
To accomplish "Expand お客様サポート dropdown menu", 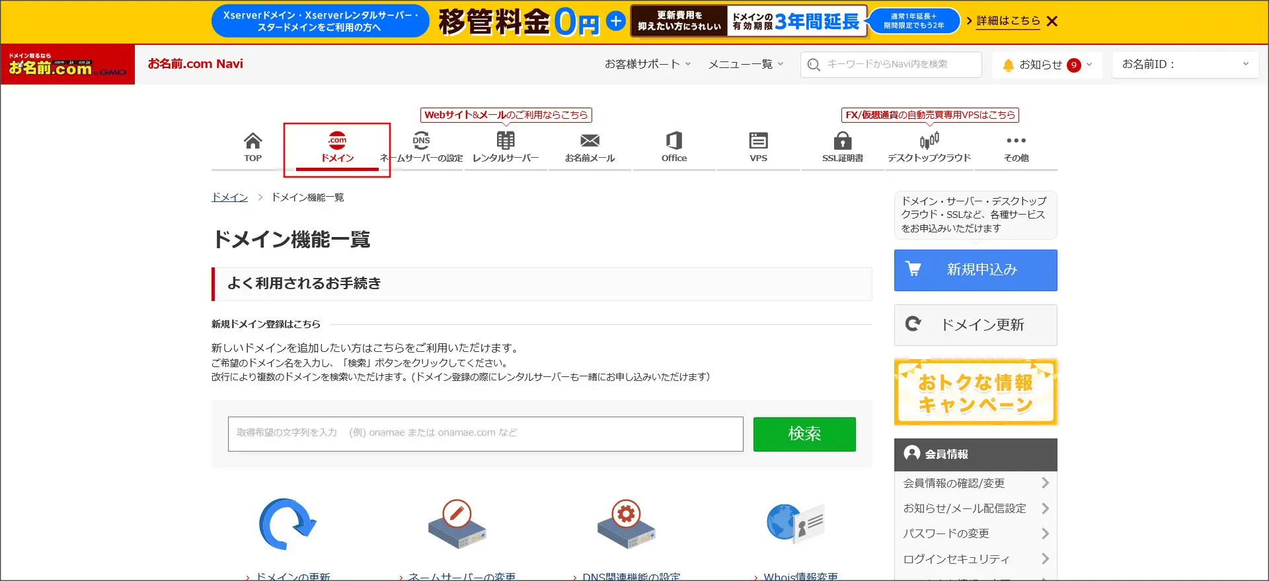I will pos(648,64).
